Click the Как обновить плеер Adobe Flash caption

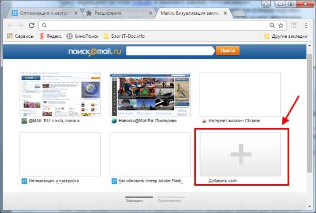(x=150, y=180)
